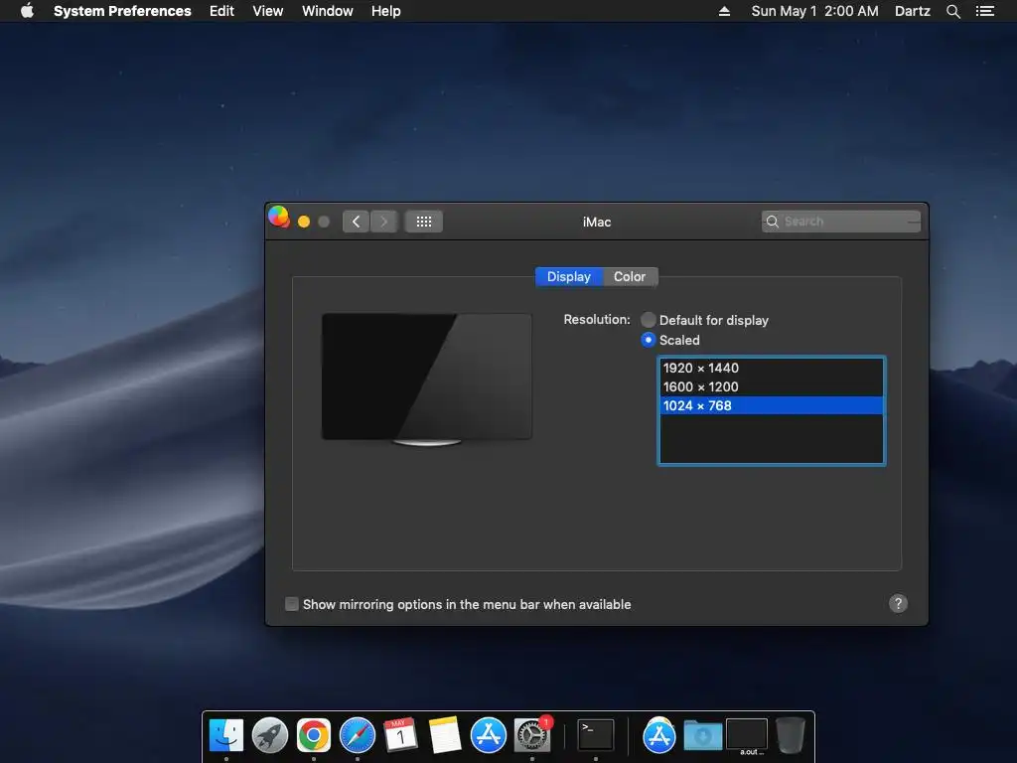1017x763 pixels.
Task: Open Spotlight search in the menu bar
Action: (x=952, y=11)
